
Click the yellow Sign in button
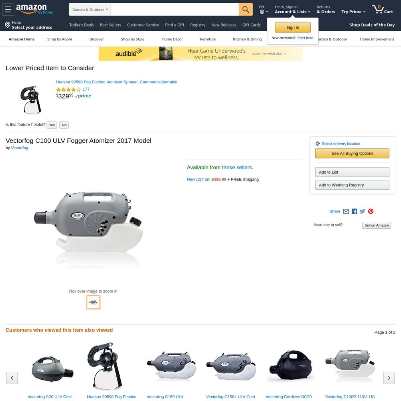coord(293,27)
